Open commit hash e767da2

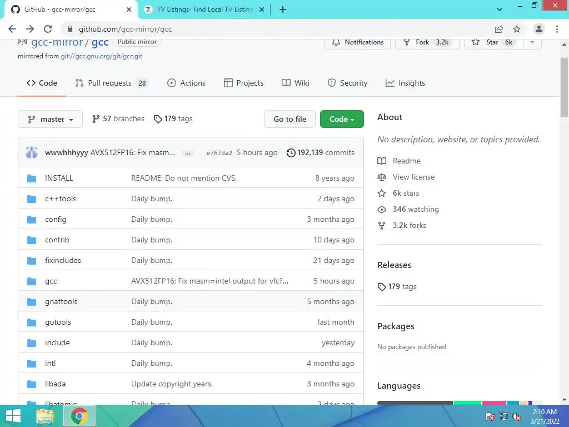219,153
